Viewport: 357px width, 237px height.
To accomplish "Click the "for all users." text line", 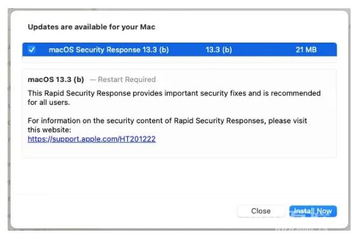I will tap(49, 102).
